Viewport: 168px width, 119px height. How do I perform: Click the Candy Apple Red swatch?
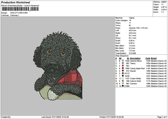point(123,68)
